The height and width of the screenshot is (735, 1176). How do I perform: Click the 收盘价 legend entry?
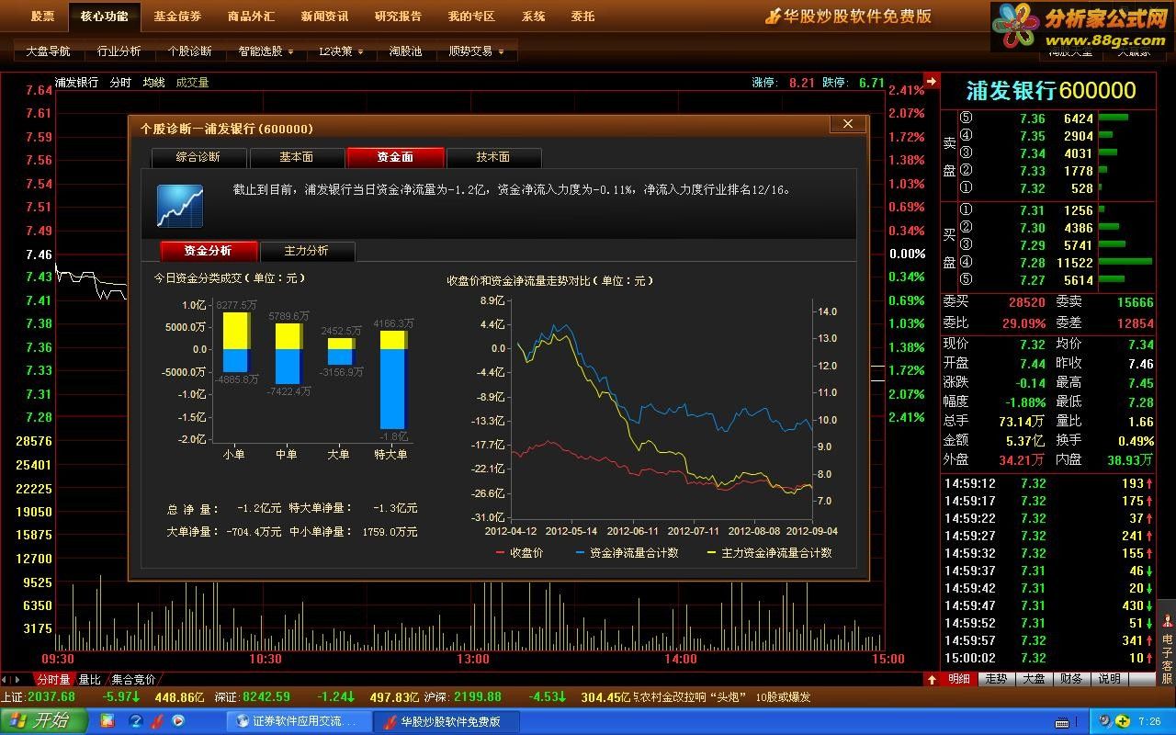pos(520,553)
